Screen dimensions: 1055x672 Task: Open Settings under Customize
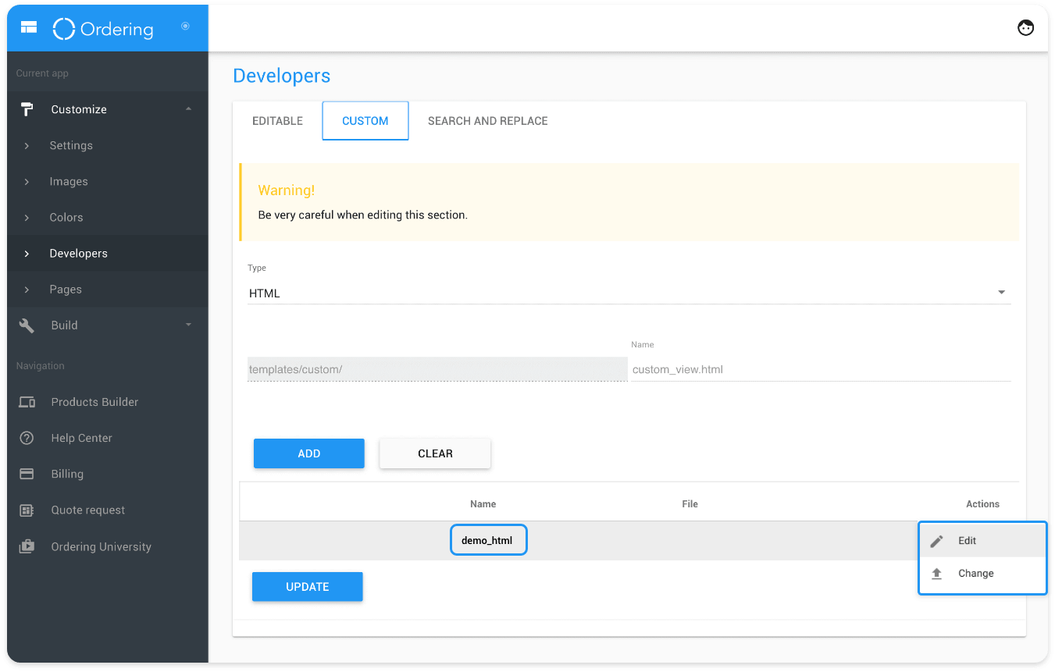(71, 145)
